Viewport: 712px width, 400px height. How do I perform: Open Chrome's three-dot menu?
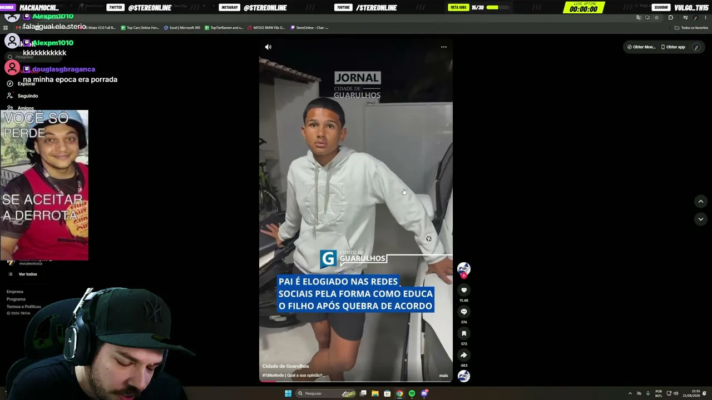705,18
